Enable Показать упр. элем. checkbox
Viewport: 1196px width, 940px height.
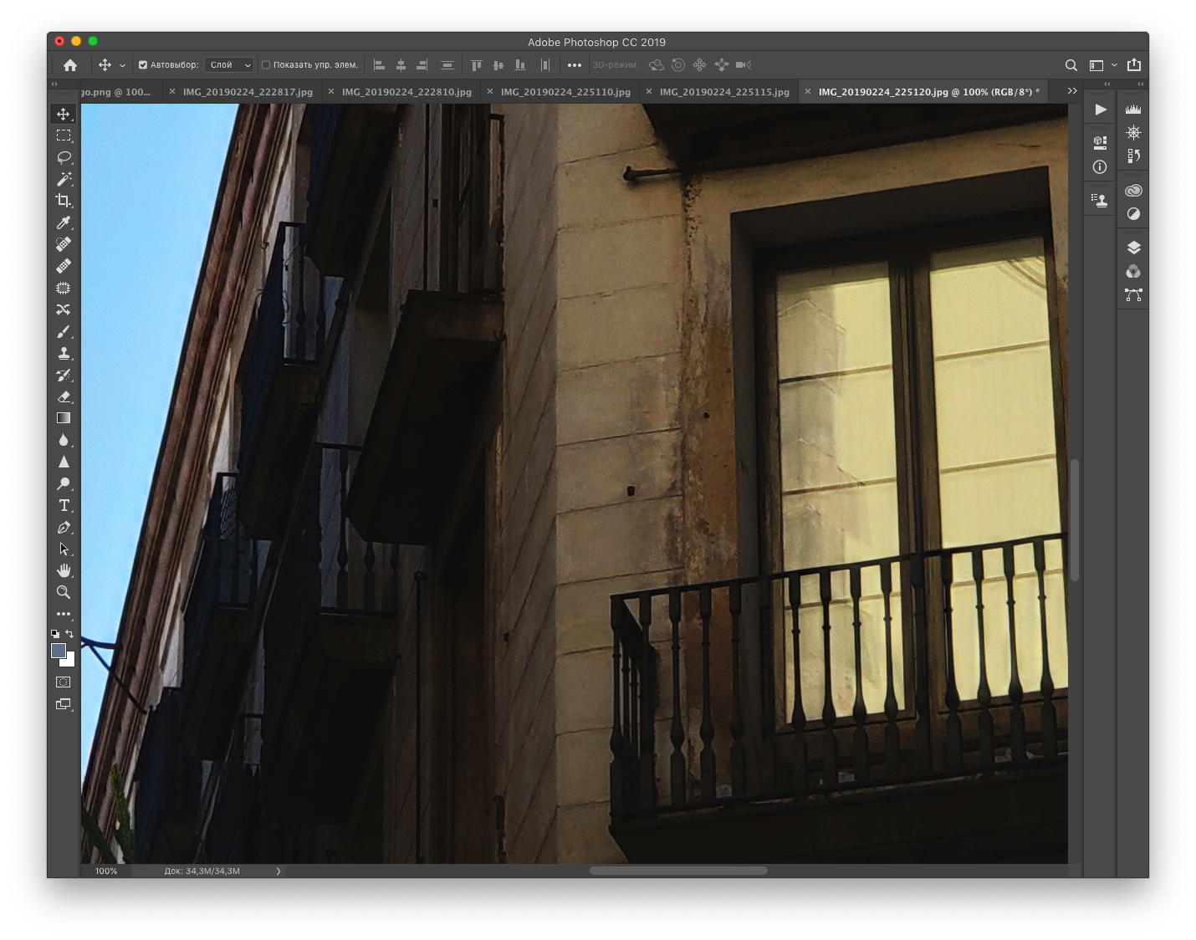click(x=266, y=65)
